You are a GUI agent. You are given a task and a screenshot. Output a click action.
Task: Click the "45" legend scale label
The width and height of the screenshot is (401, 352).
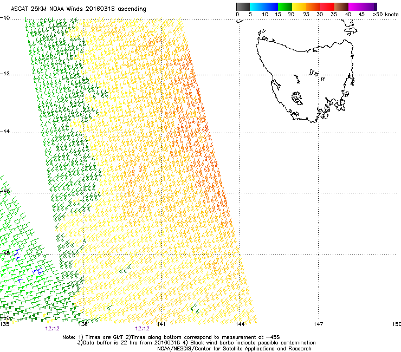tap(361, 15)
